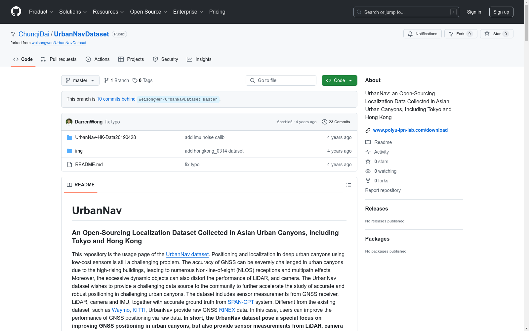Click the magnifier icon in search box
The width and height of the screenshot is (529, 331).
[359, 12]
